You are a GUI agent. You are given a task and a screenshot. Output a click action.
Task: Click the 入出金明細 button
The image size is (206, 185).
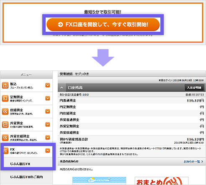pyautogui.click(x=194, y=88)
